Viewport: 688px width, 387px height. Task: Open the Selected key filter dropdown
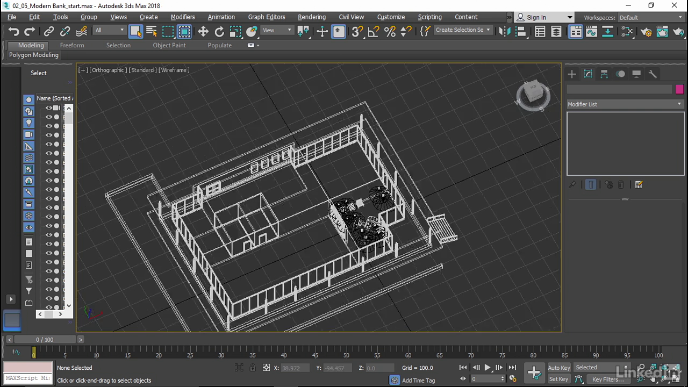pyautogui.click(x=601, y=368)
